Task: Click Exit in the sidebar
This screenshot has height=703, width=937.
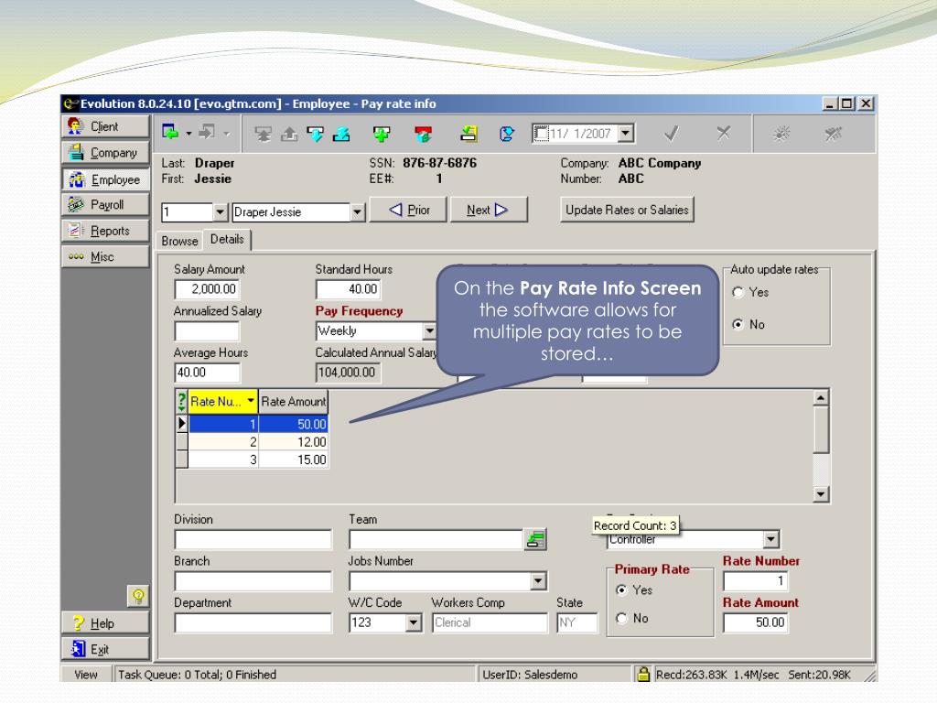Action: click(x=105, y=649)
